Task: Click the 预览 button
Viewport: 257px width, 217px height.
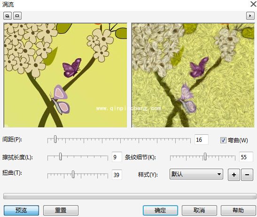Action: [x=21, y=210]
